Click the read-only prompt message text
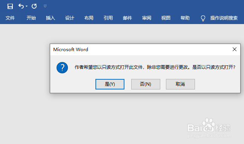Viewport: 244px width, 144px height. [x=155, y=67]
